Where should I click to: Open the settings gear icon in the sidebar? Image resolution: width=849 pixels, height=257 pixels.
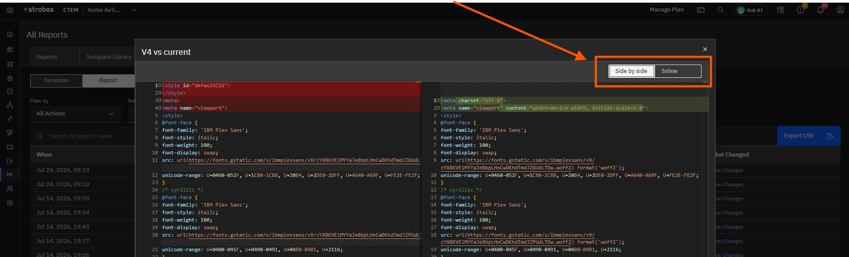click(10, 203)
